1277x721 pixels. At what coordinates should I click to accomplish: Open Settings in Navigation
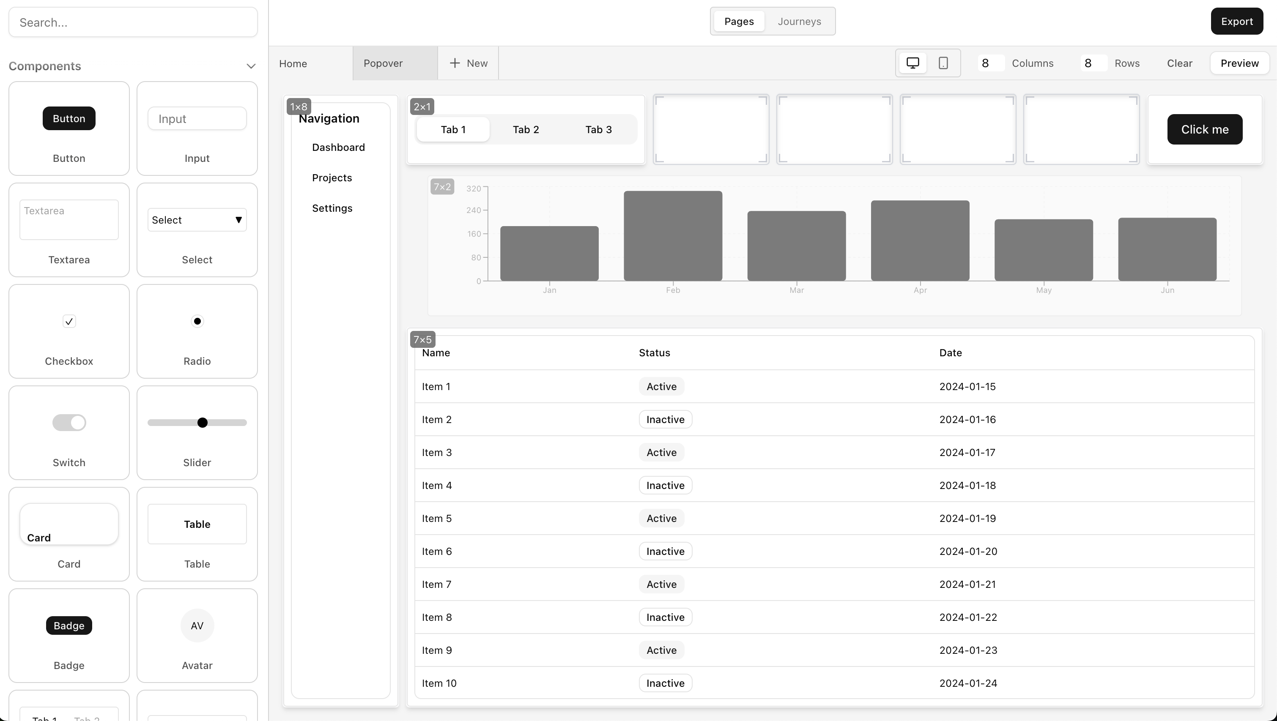coord(332,208)
